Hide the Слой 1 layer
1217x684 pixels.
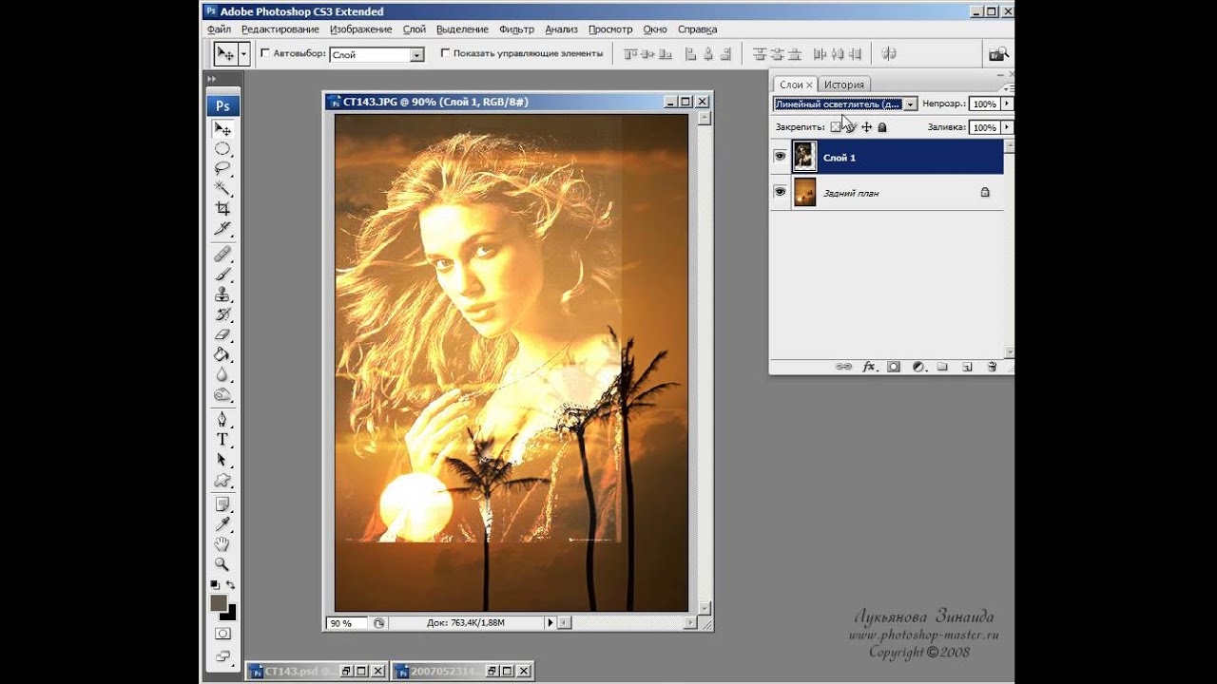click(780, 157)
